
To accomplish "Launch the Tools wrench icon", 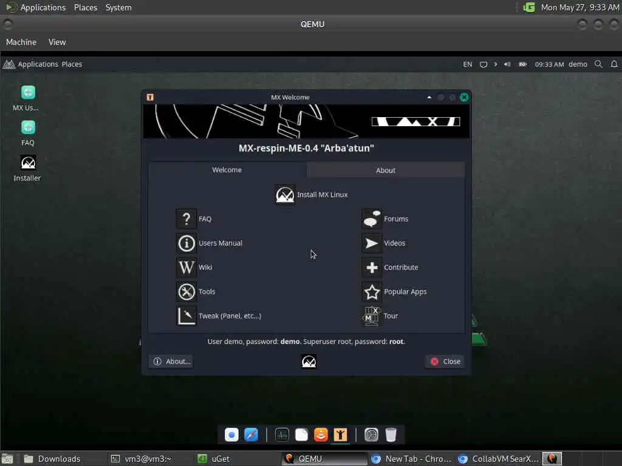I will pos(186,292).
